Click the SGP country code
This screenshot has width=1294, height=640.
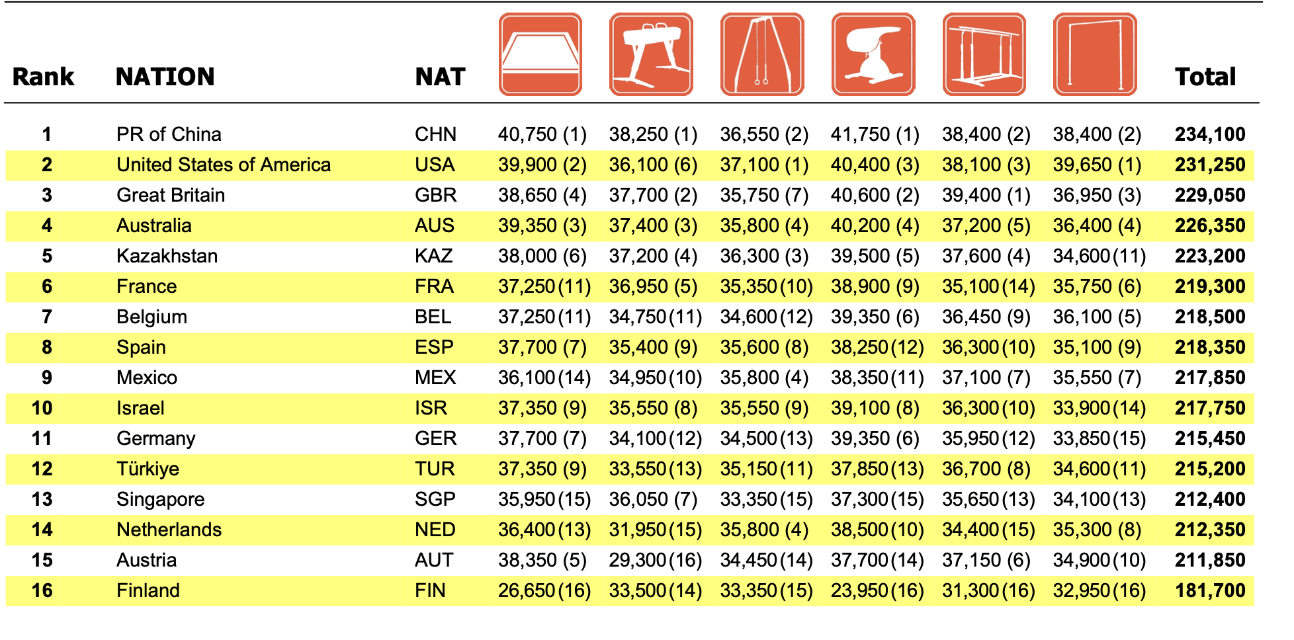point(435,499)
